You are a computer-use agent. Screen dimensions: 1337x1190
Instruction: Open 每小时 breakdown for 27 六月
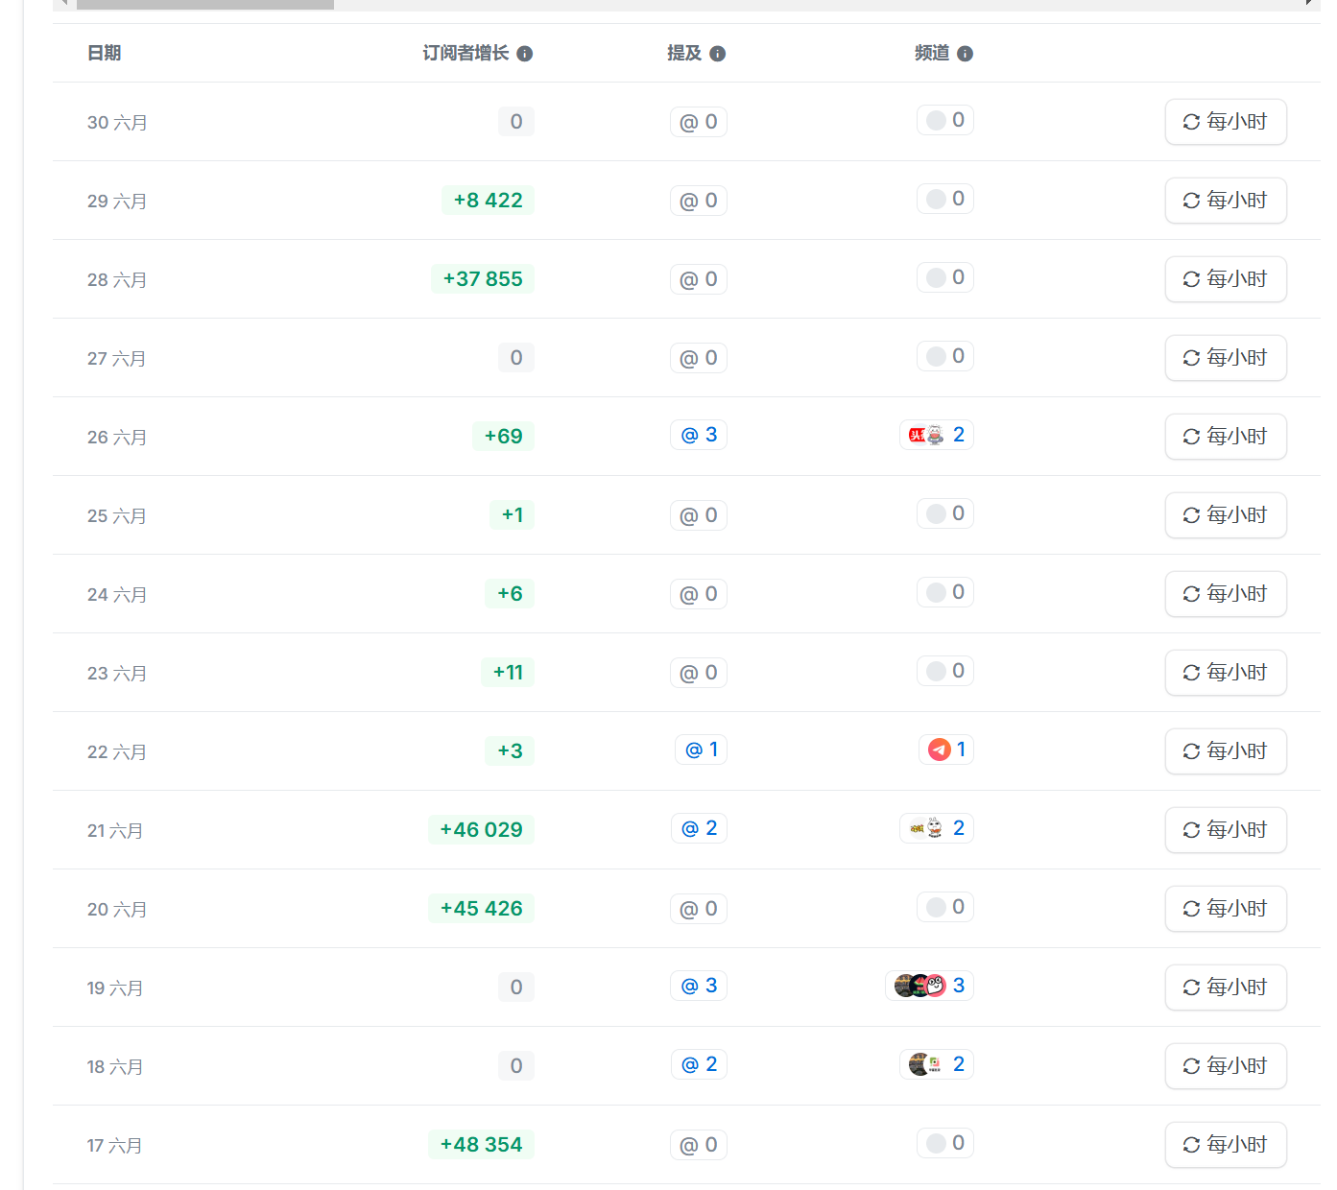(1226, 358)
